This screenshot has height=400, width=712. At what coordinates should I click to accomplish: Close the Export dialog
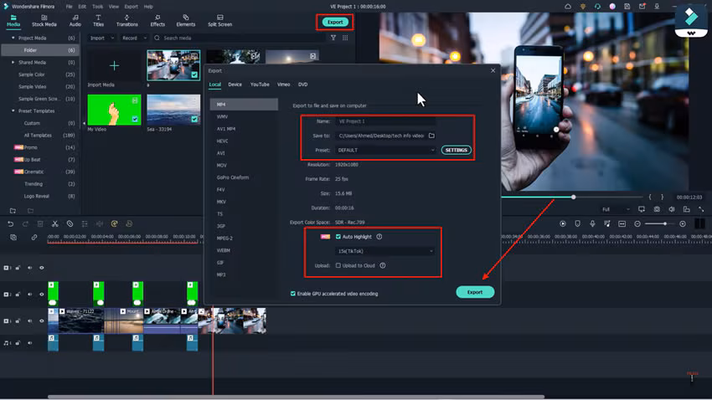click(x=493, y=70)
